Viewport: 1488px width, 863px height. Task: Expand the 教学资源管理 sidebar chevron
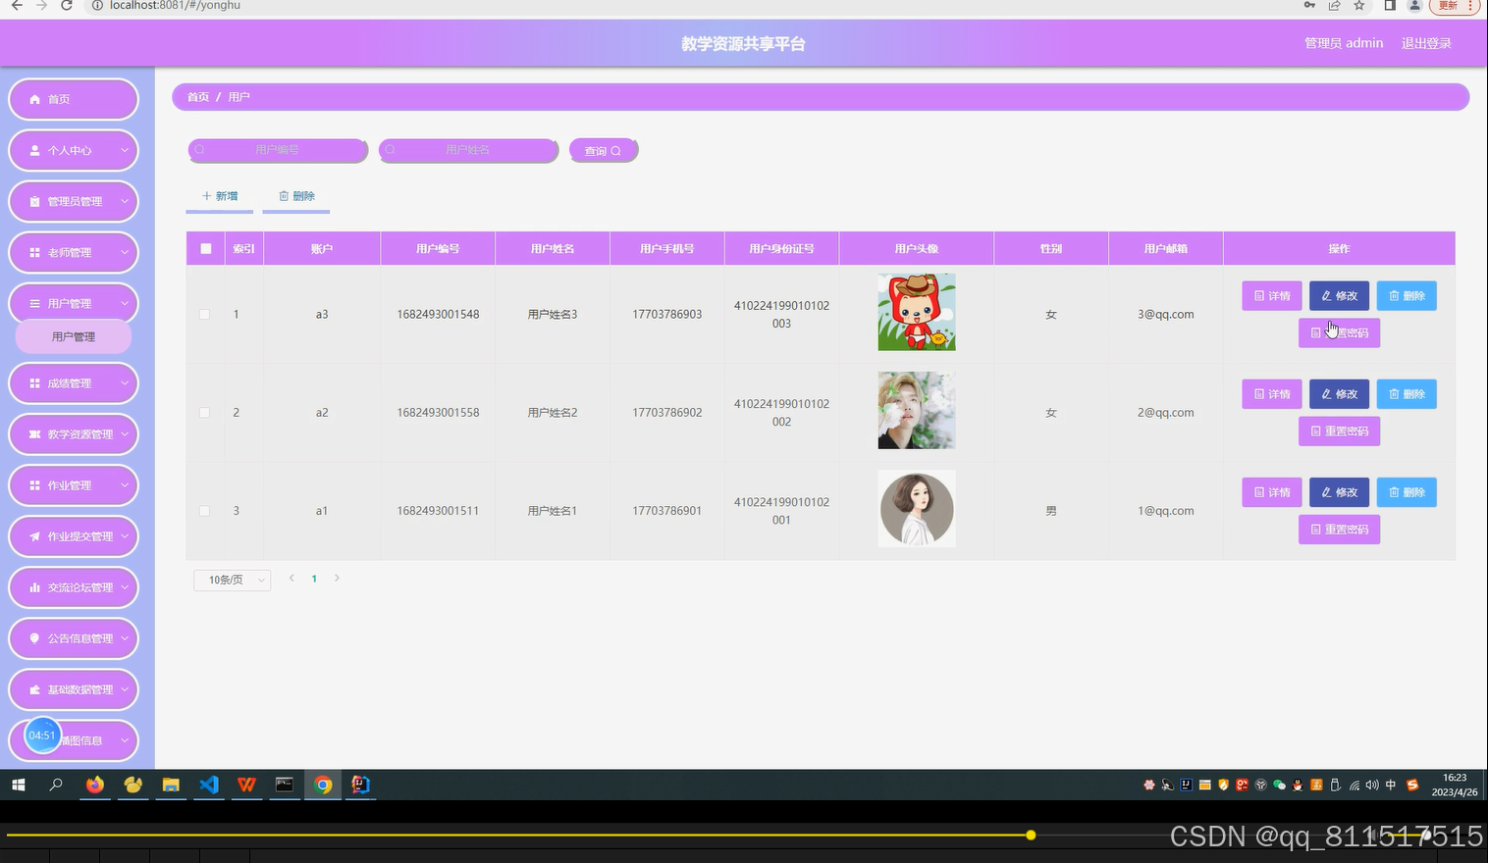click(x=125, y=434)
